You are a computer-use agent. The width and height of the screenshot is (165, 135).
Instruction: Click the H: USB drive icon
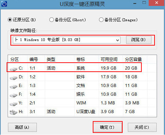click(14, 112)
